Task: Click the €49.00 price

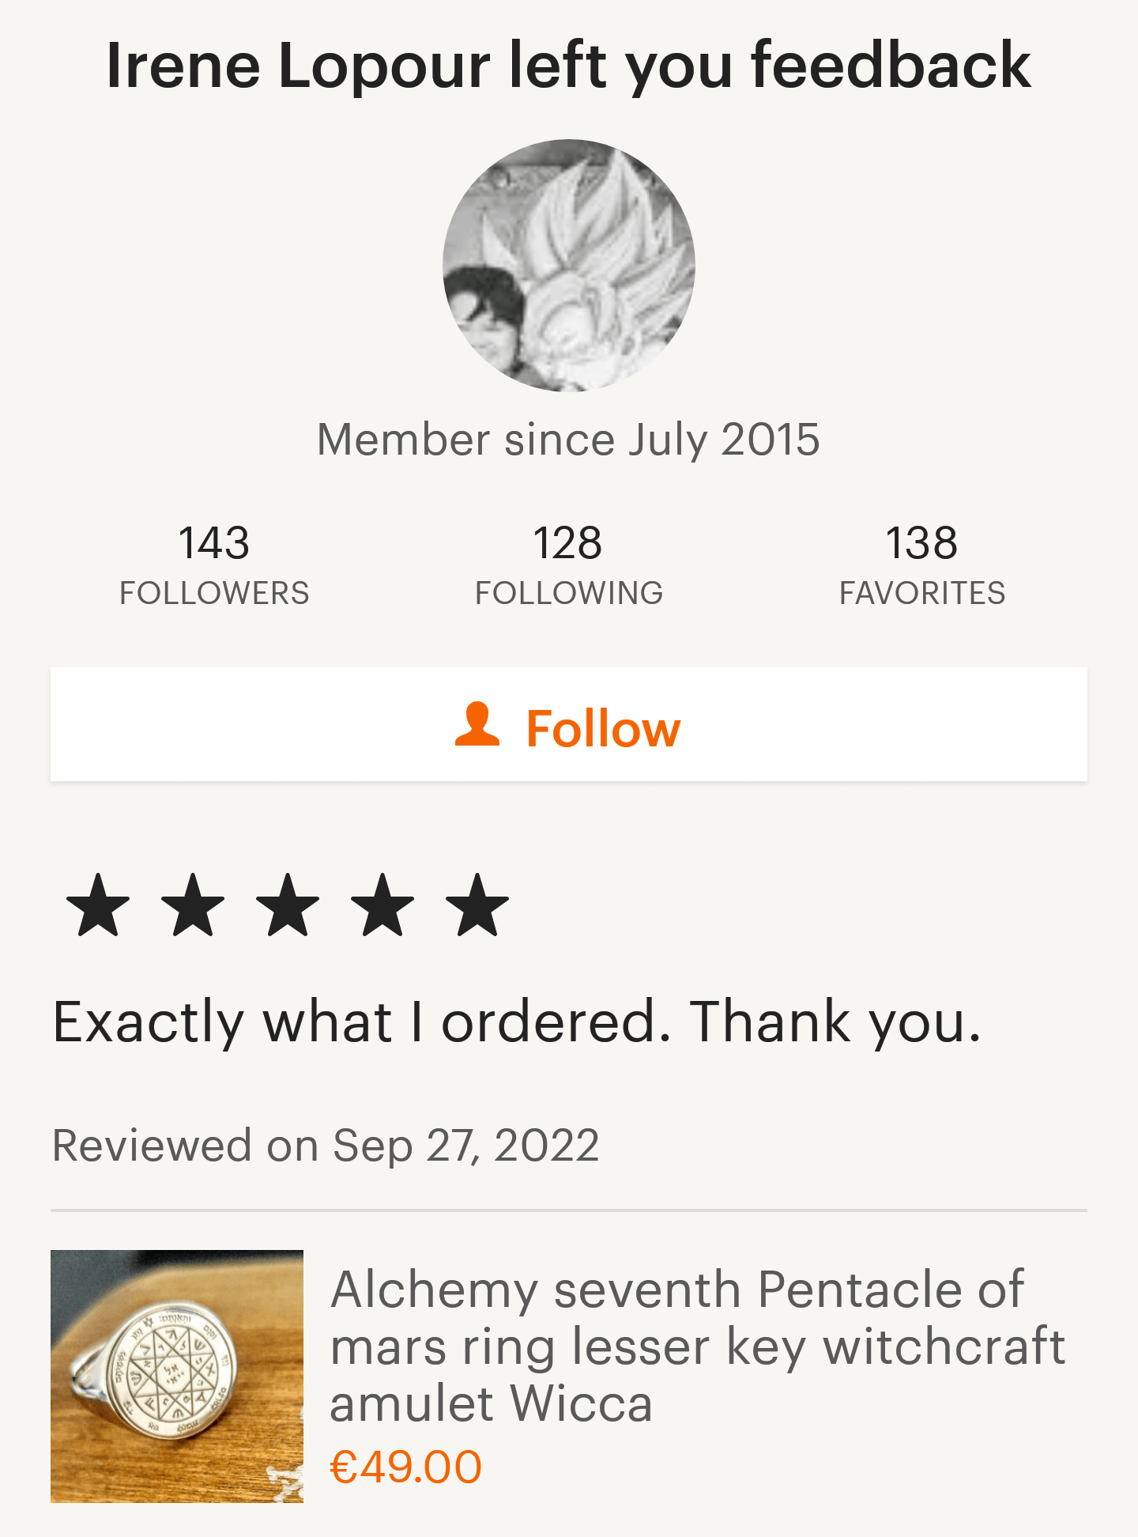Action: [405, 1467]
